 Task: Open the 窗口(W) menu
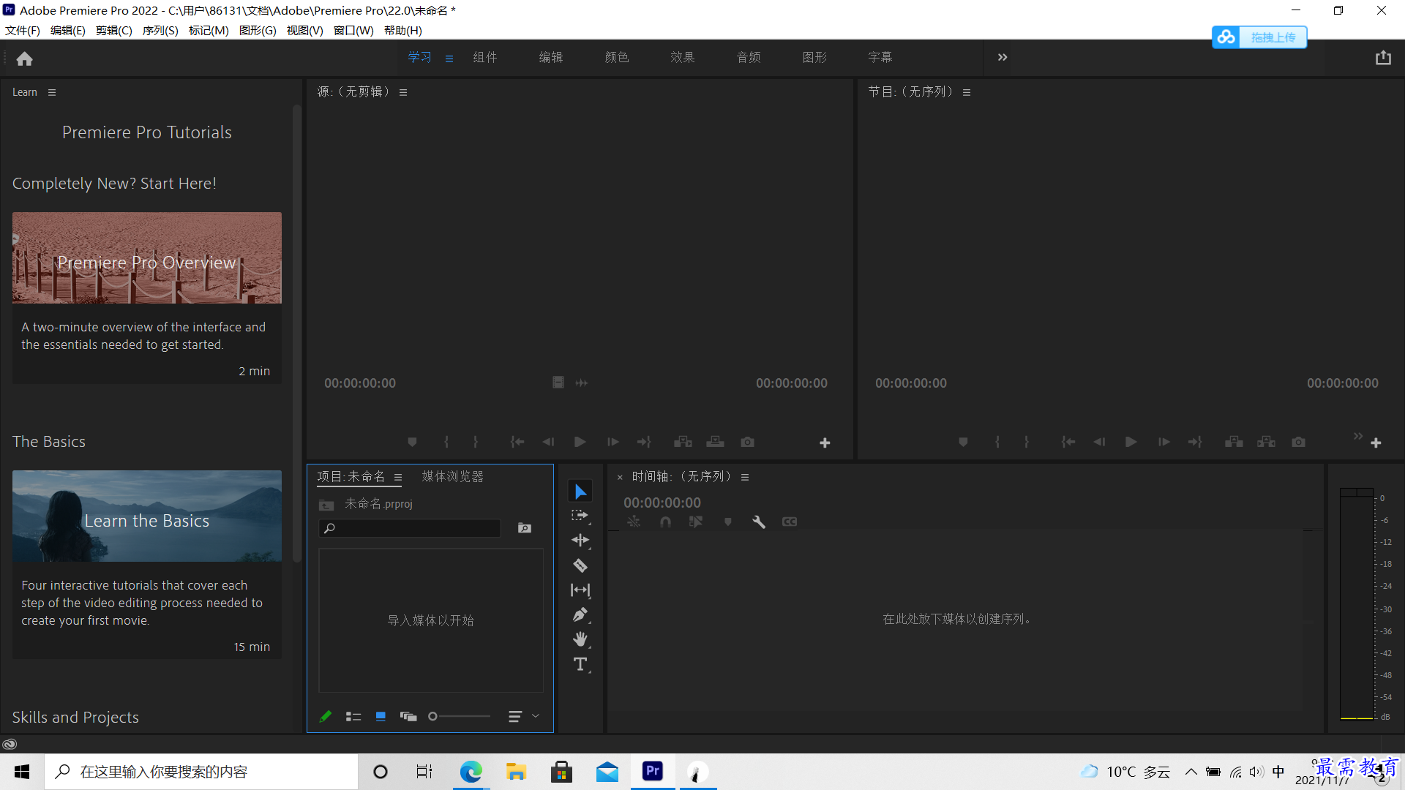353,31
